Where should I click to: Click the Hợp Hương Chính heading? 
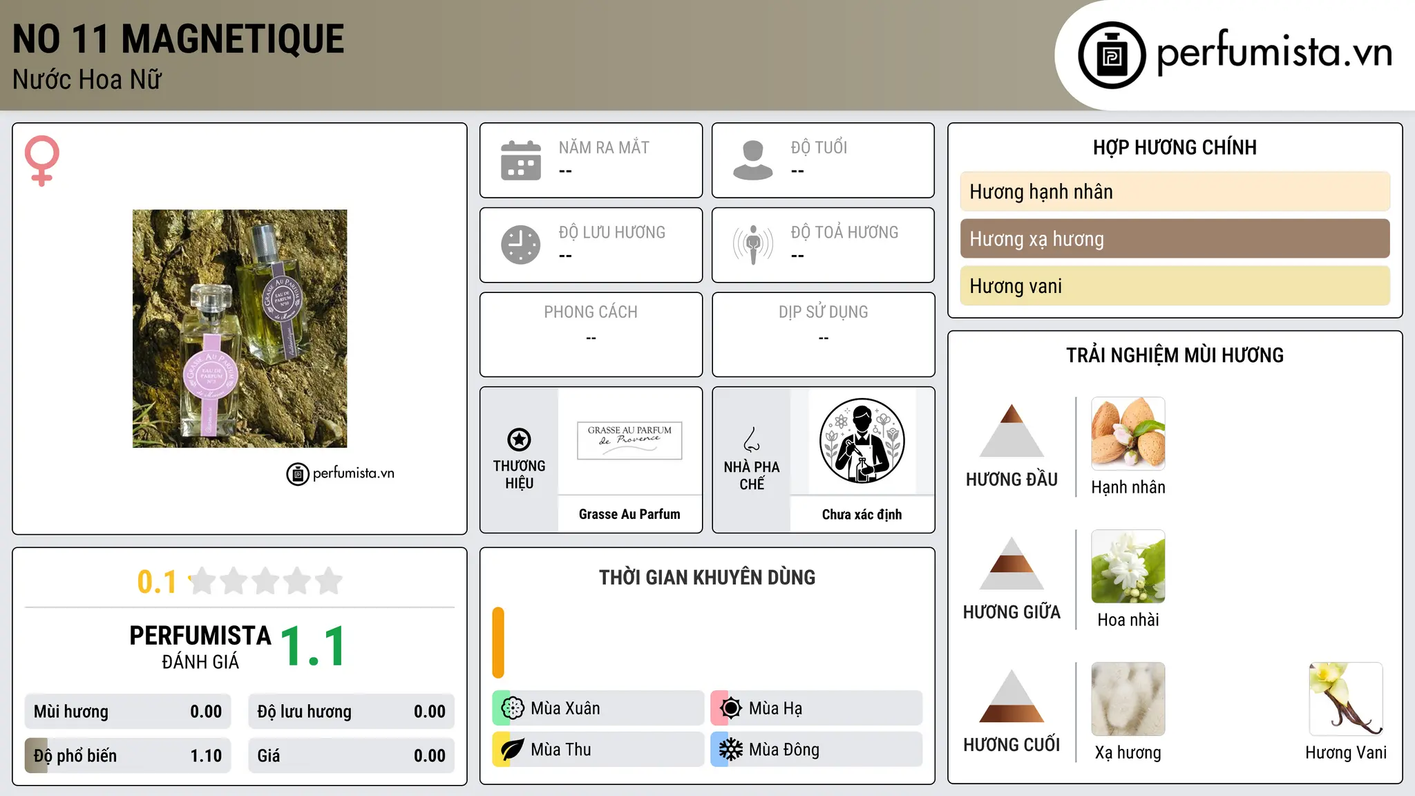(1175, 147)
